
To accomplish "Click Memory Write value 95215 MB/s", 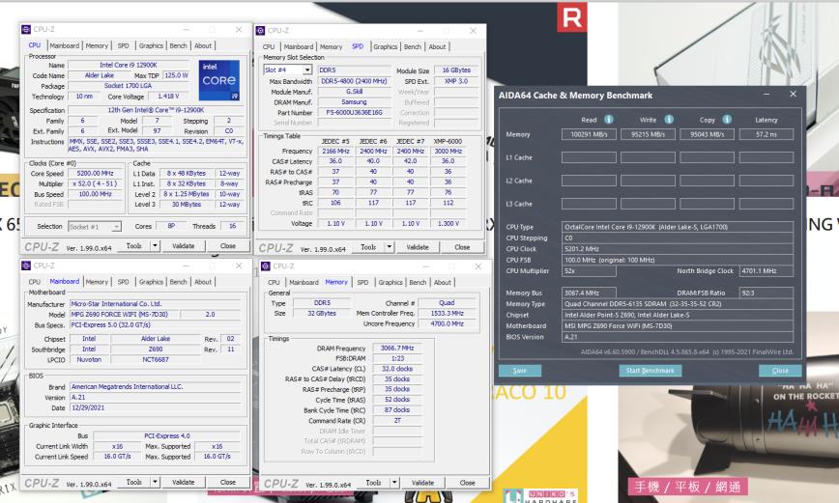I will [648, 135].
